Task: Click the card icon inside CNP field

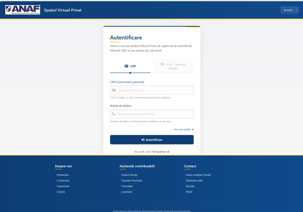Action: tap(114, 90)
